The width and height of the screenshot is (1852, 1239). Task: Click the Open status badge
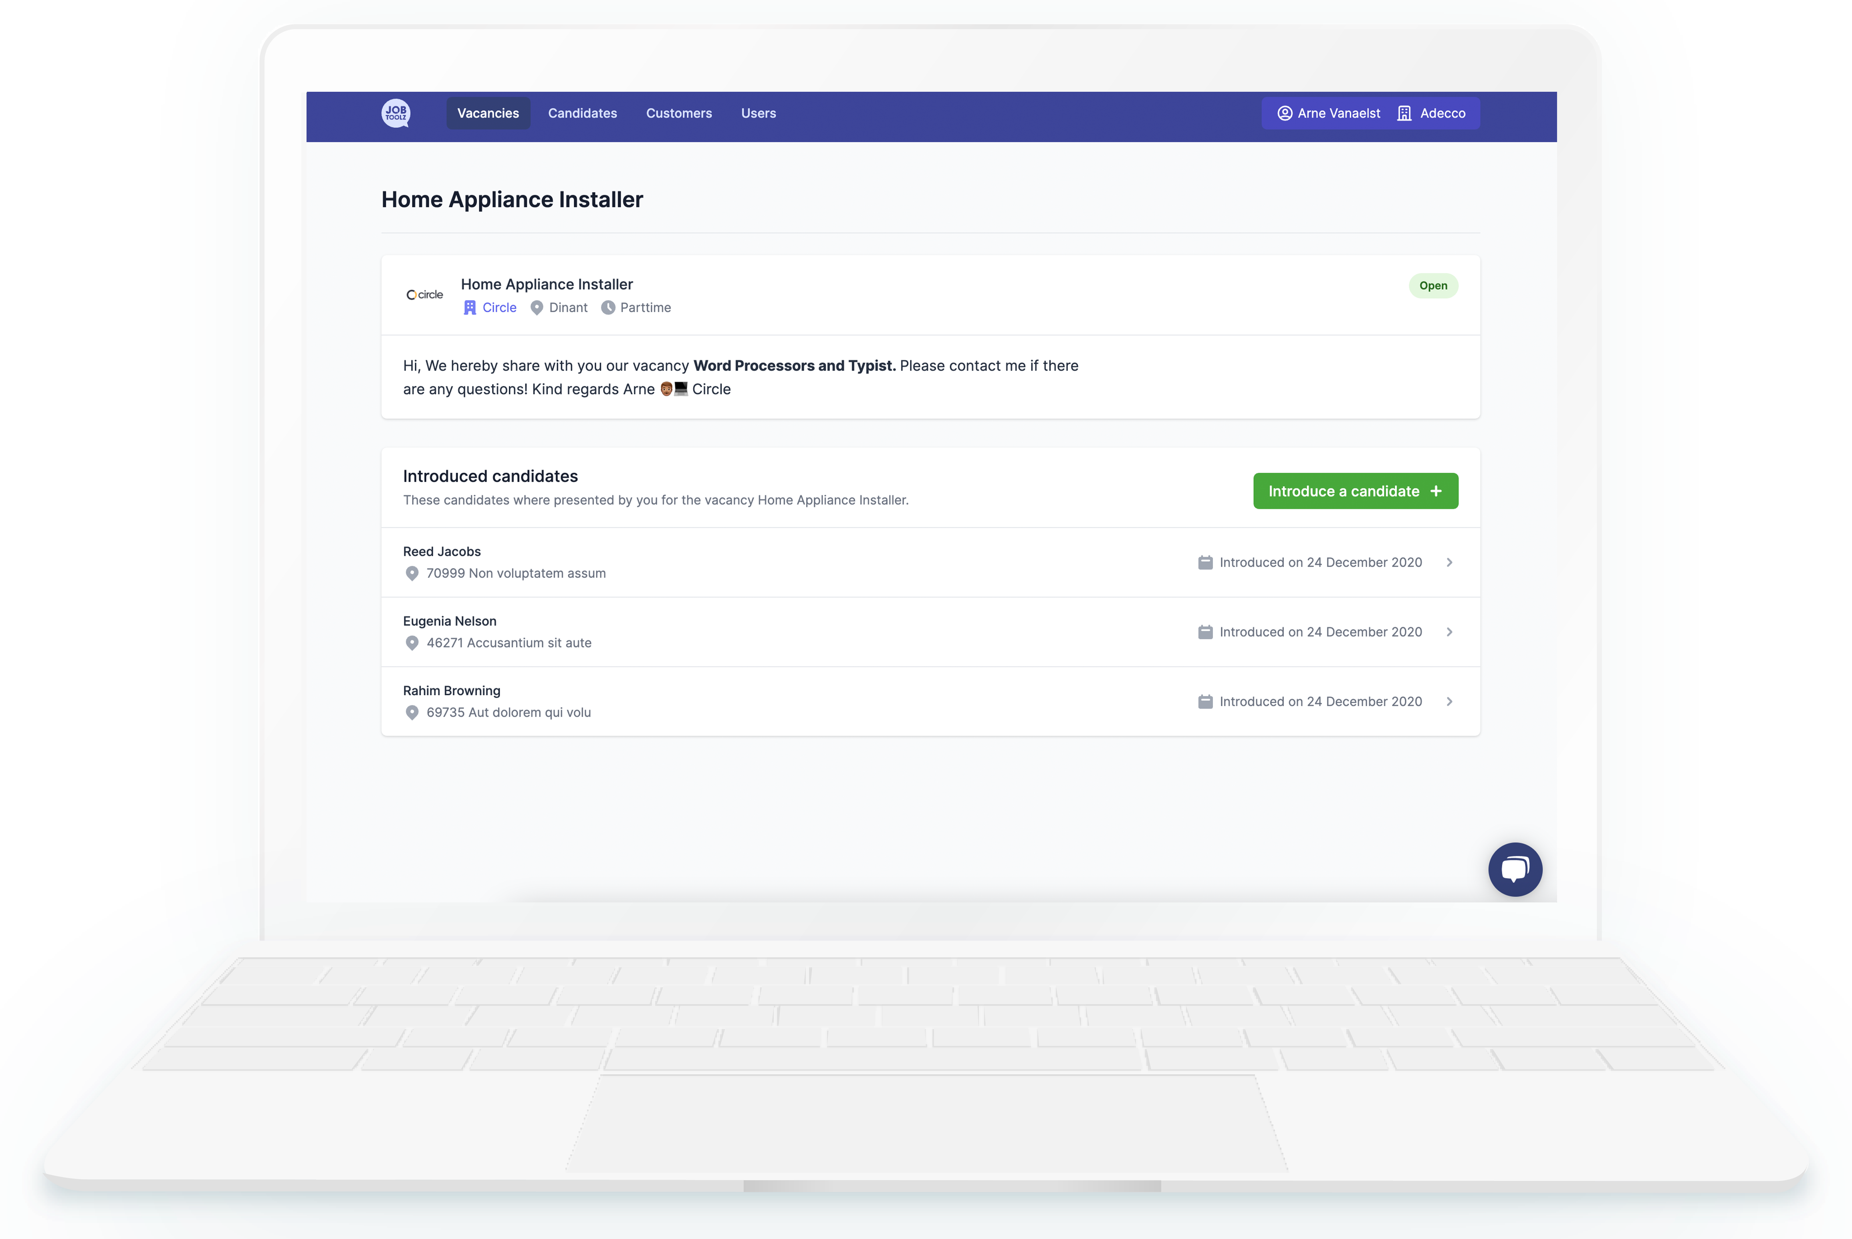1432,285
